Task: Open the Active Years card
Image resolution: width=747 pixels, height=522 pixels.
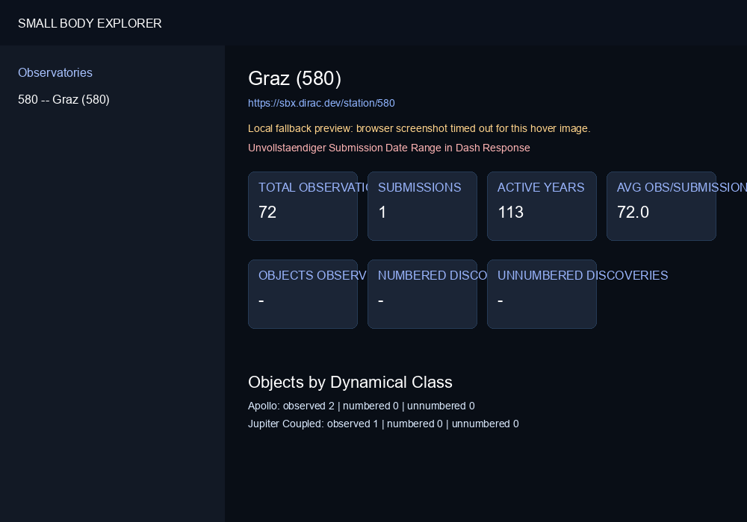Action: coord(542,207)
